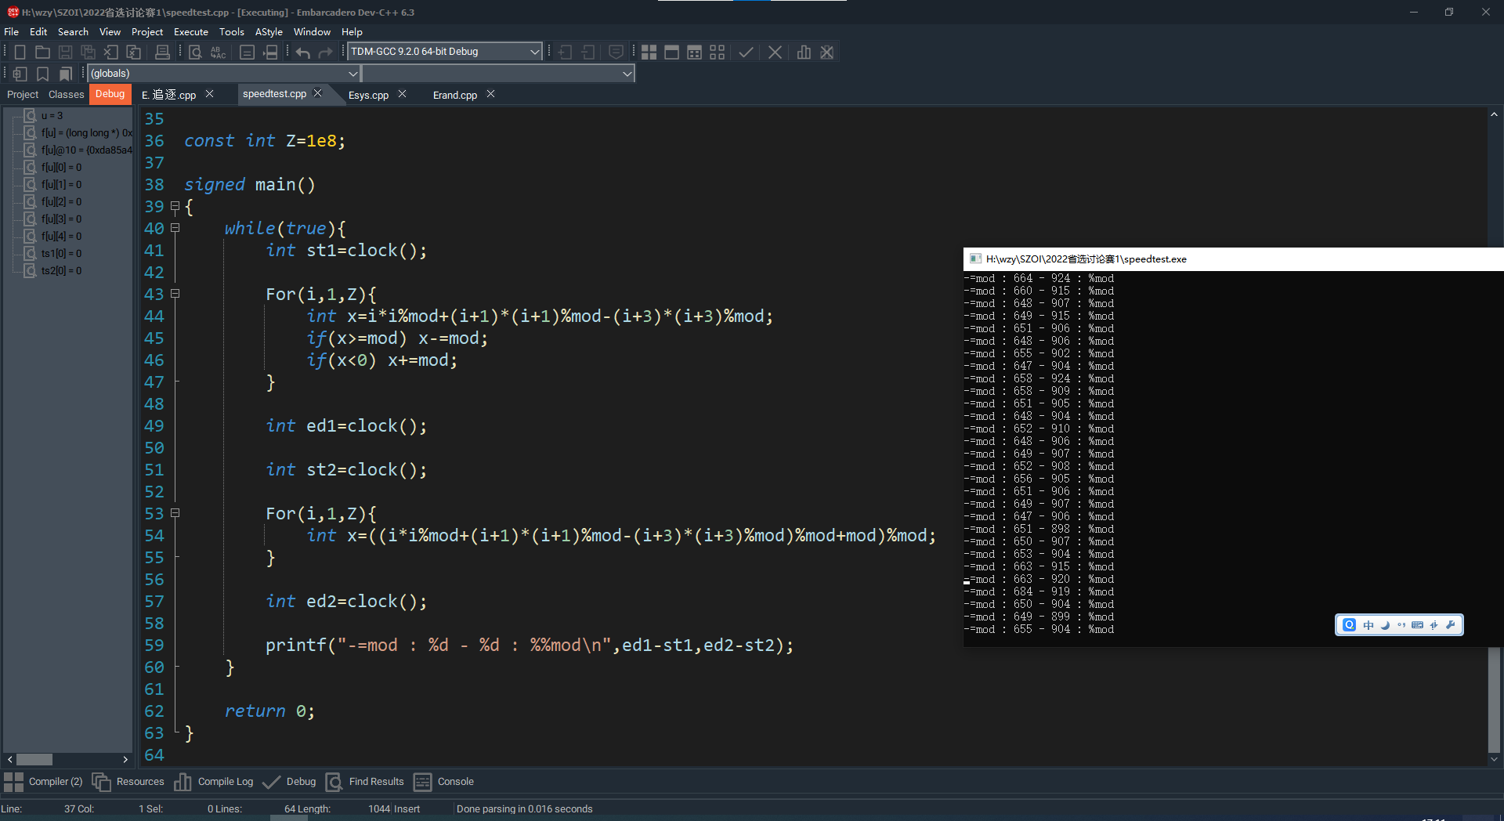Open the Execute menu
Screen dimensions: 1504x821
point(191,32)
